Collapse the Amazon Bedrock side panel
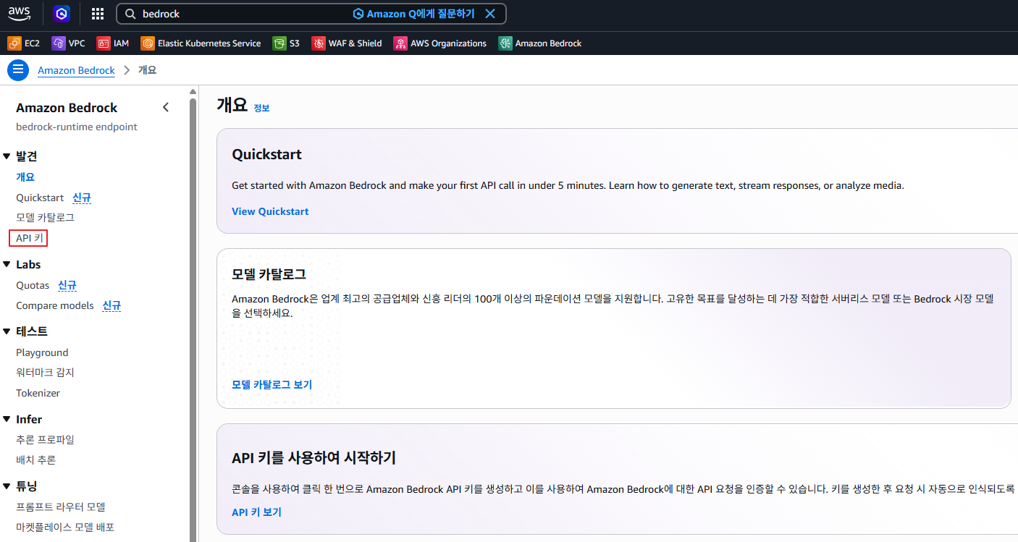 point(166,107)
